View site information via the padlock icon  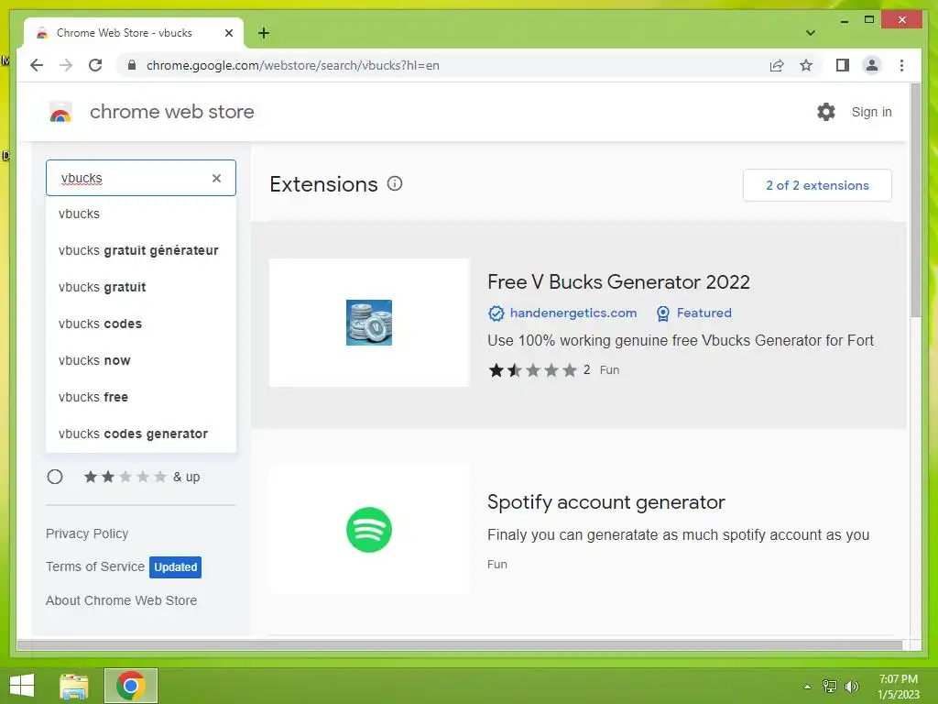[x=132, y=65]
